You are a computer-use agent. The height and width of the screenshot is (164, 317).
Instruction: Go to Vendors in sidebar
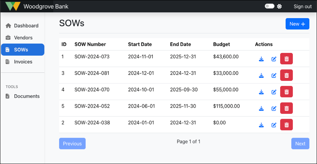tap(22, 37)
